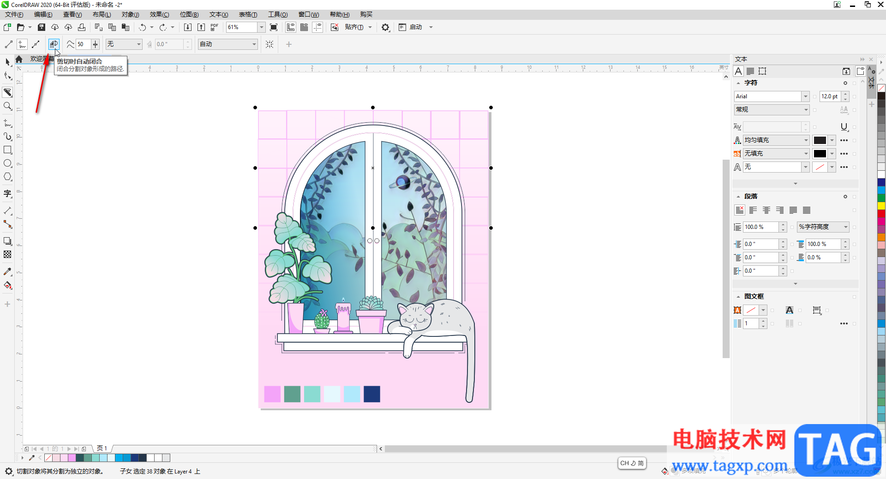886x479 pixels.
Task: Open the font style dropdown showing 常规
Action: pyautogui.click(x=806, y=110)
